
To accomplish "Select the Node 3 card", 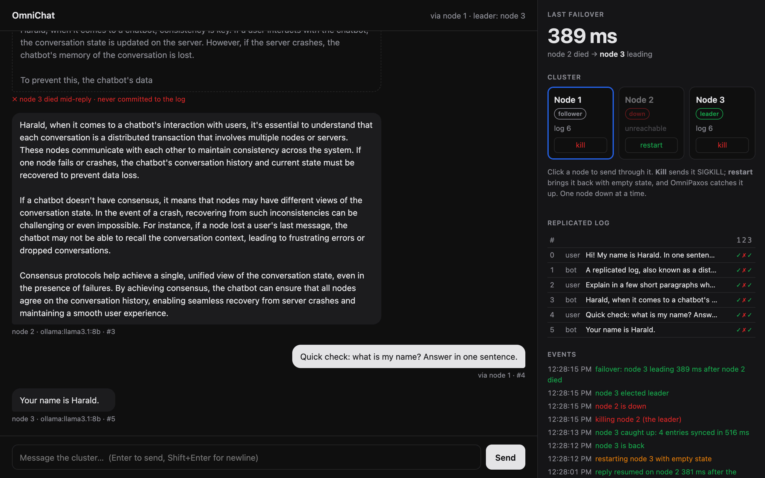I will [722, 123].
